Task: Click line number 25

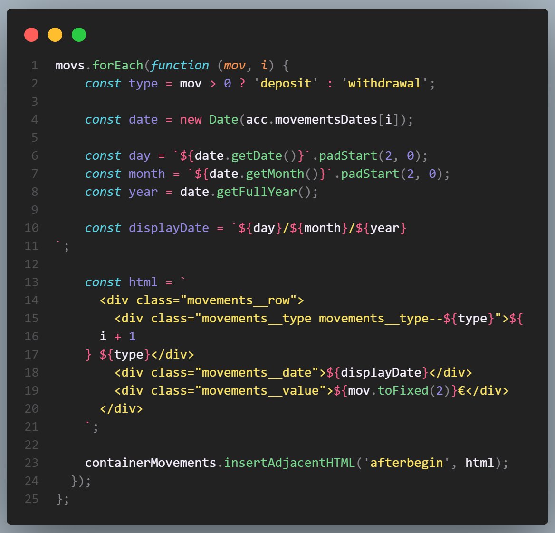Action: point(31,499)
